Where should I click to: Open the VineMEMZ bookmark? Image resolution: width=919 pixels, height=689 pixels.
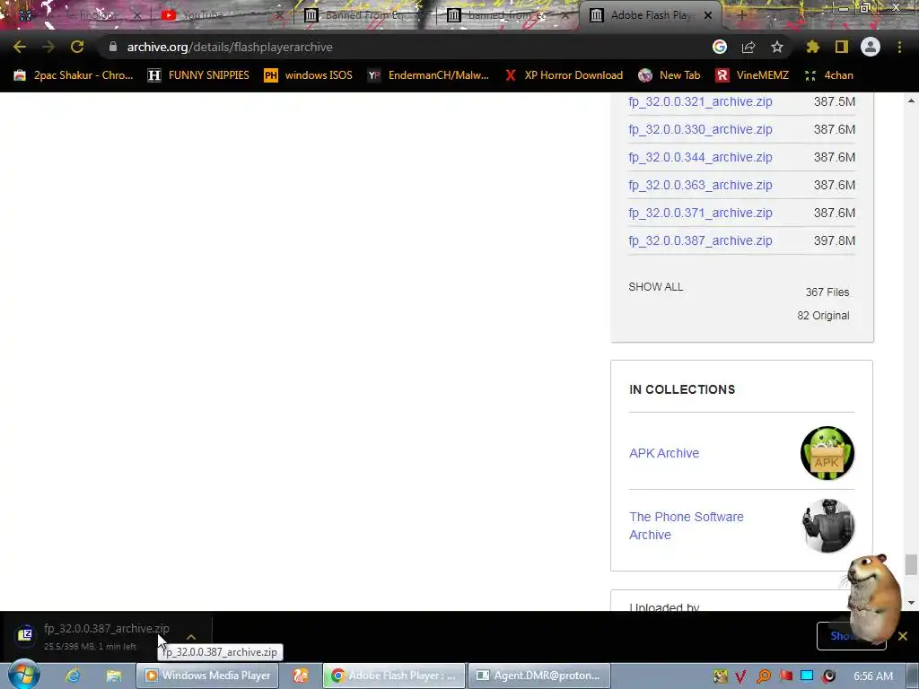point(753,75)
